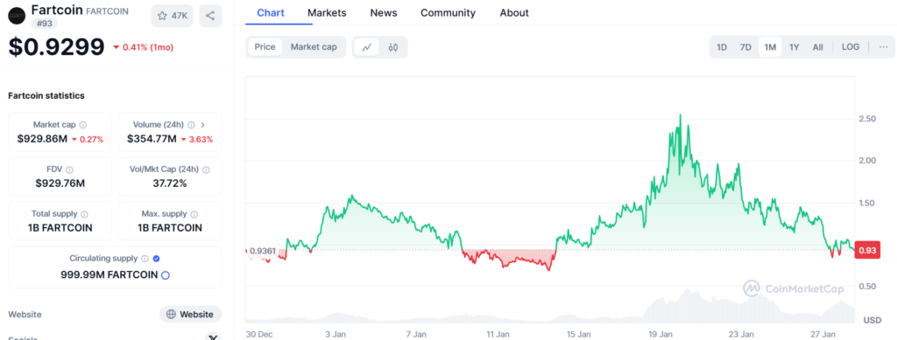Open FDV info icon
897x340 pixels.
(x=69, y=170)
